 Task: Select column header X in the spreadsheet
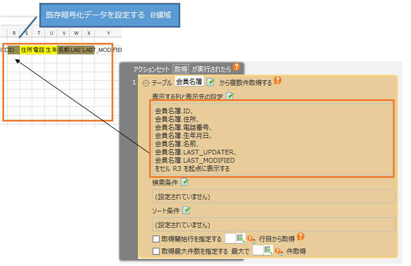click(89, 33)
